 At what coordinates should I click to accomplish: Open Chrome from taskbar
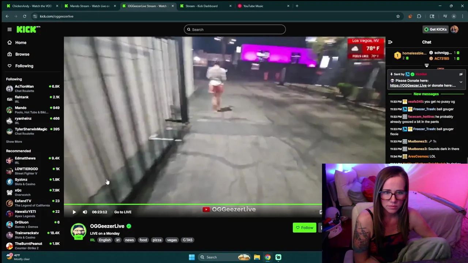268,257
